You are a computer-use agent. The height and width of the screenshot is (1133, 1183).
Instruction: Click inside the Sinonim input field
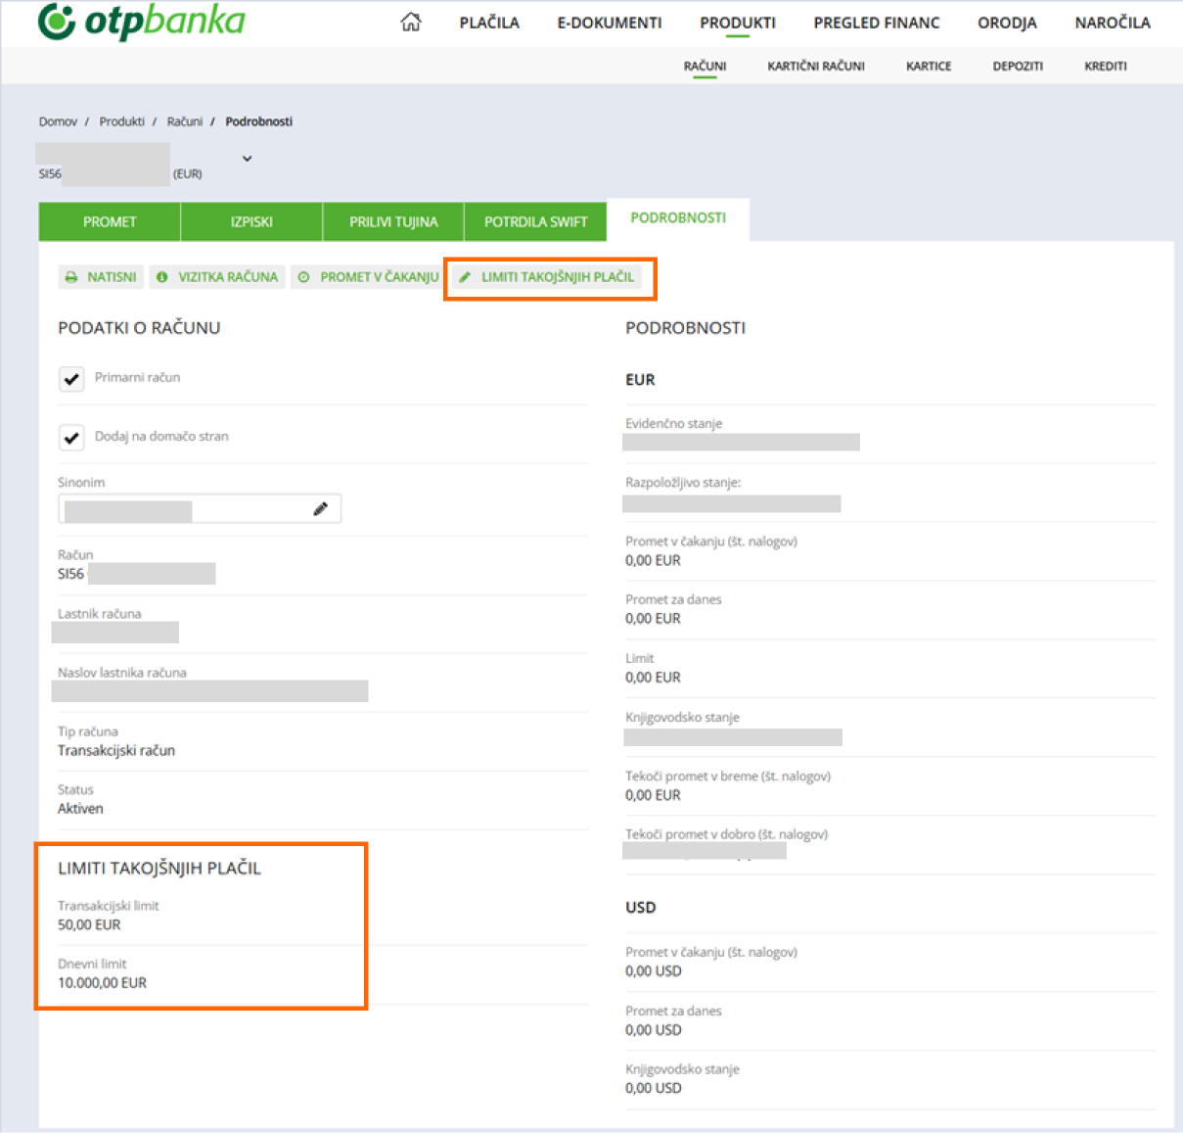[186, 509]
